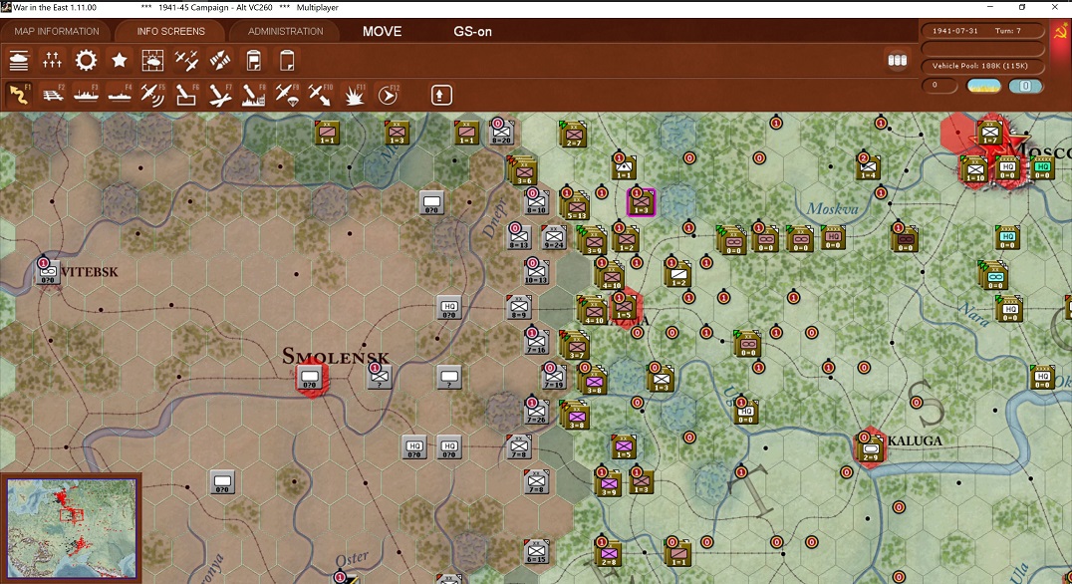Click the SMOLENSK city label
Image resolution: width=1072 pixels, height=584 pixels.
(x=336, y=357)
